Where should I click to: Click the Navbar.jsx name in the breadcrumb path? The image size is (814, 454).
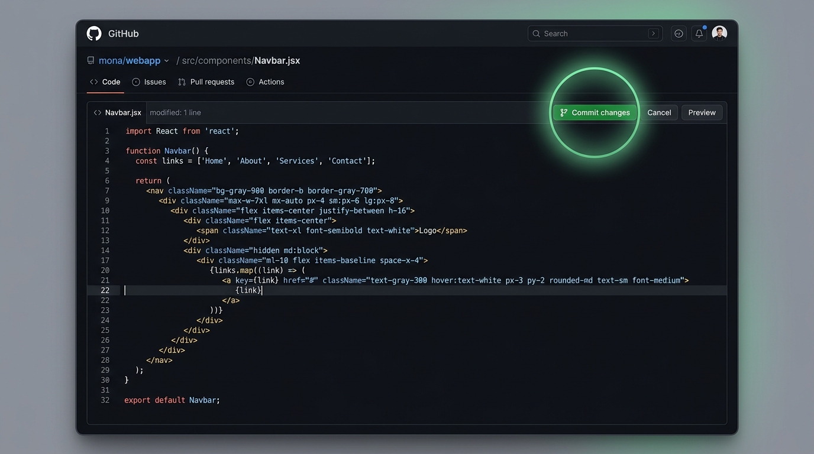(277, 61)
